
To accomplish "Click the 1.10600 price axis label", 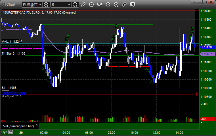I will (x=206, y=97).
